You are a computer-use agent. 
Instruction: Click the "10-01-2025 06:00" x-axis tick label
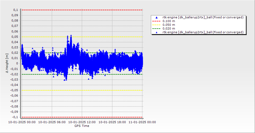pos(52,122)
